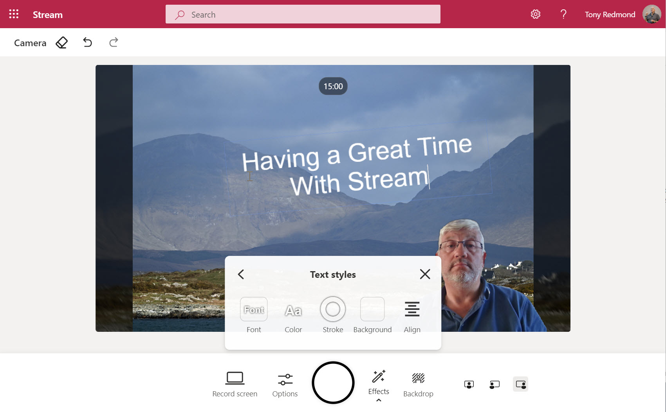This screenshot has width=666, height=412.
Task: Select camera-only layout toggle
Action: 469,384
